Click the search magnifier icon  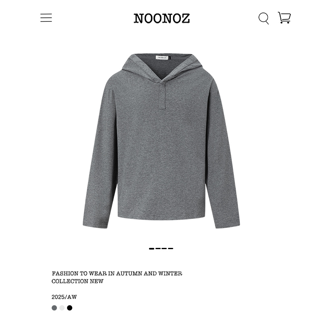click(264, 19)
